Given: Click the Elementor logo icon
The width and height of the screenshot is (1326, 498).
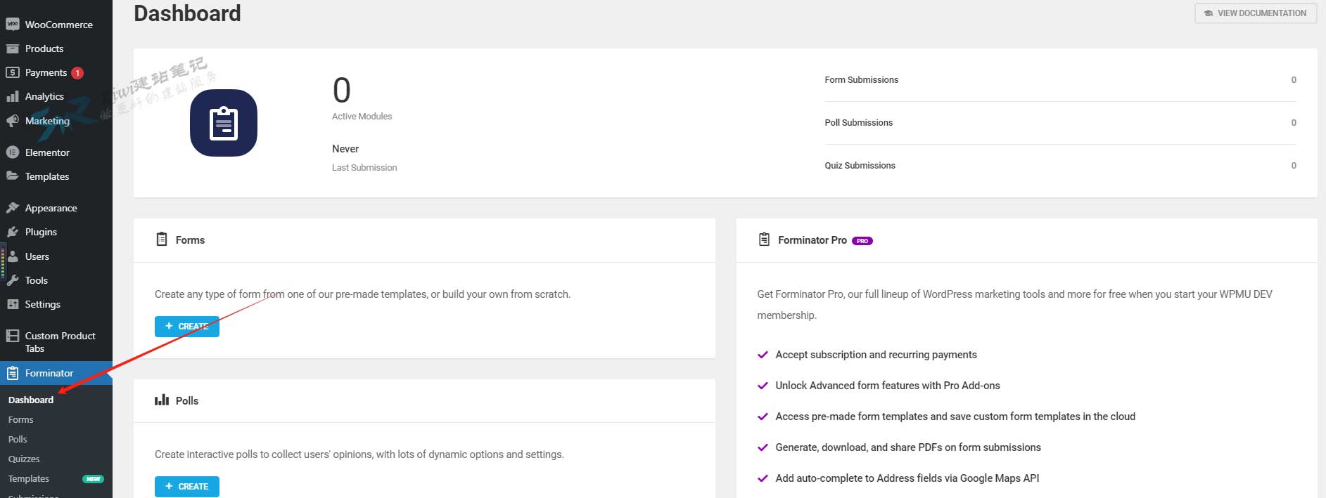Looking at the screenshot, I should point(13,152).
